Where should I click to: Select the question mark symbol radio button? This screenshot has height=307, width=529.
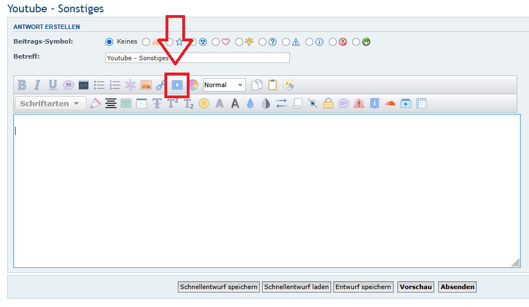(x=263, y=42)
